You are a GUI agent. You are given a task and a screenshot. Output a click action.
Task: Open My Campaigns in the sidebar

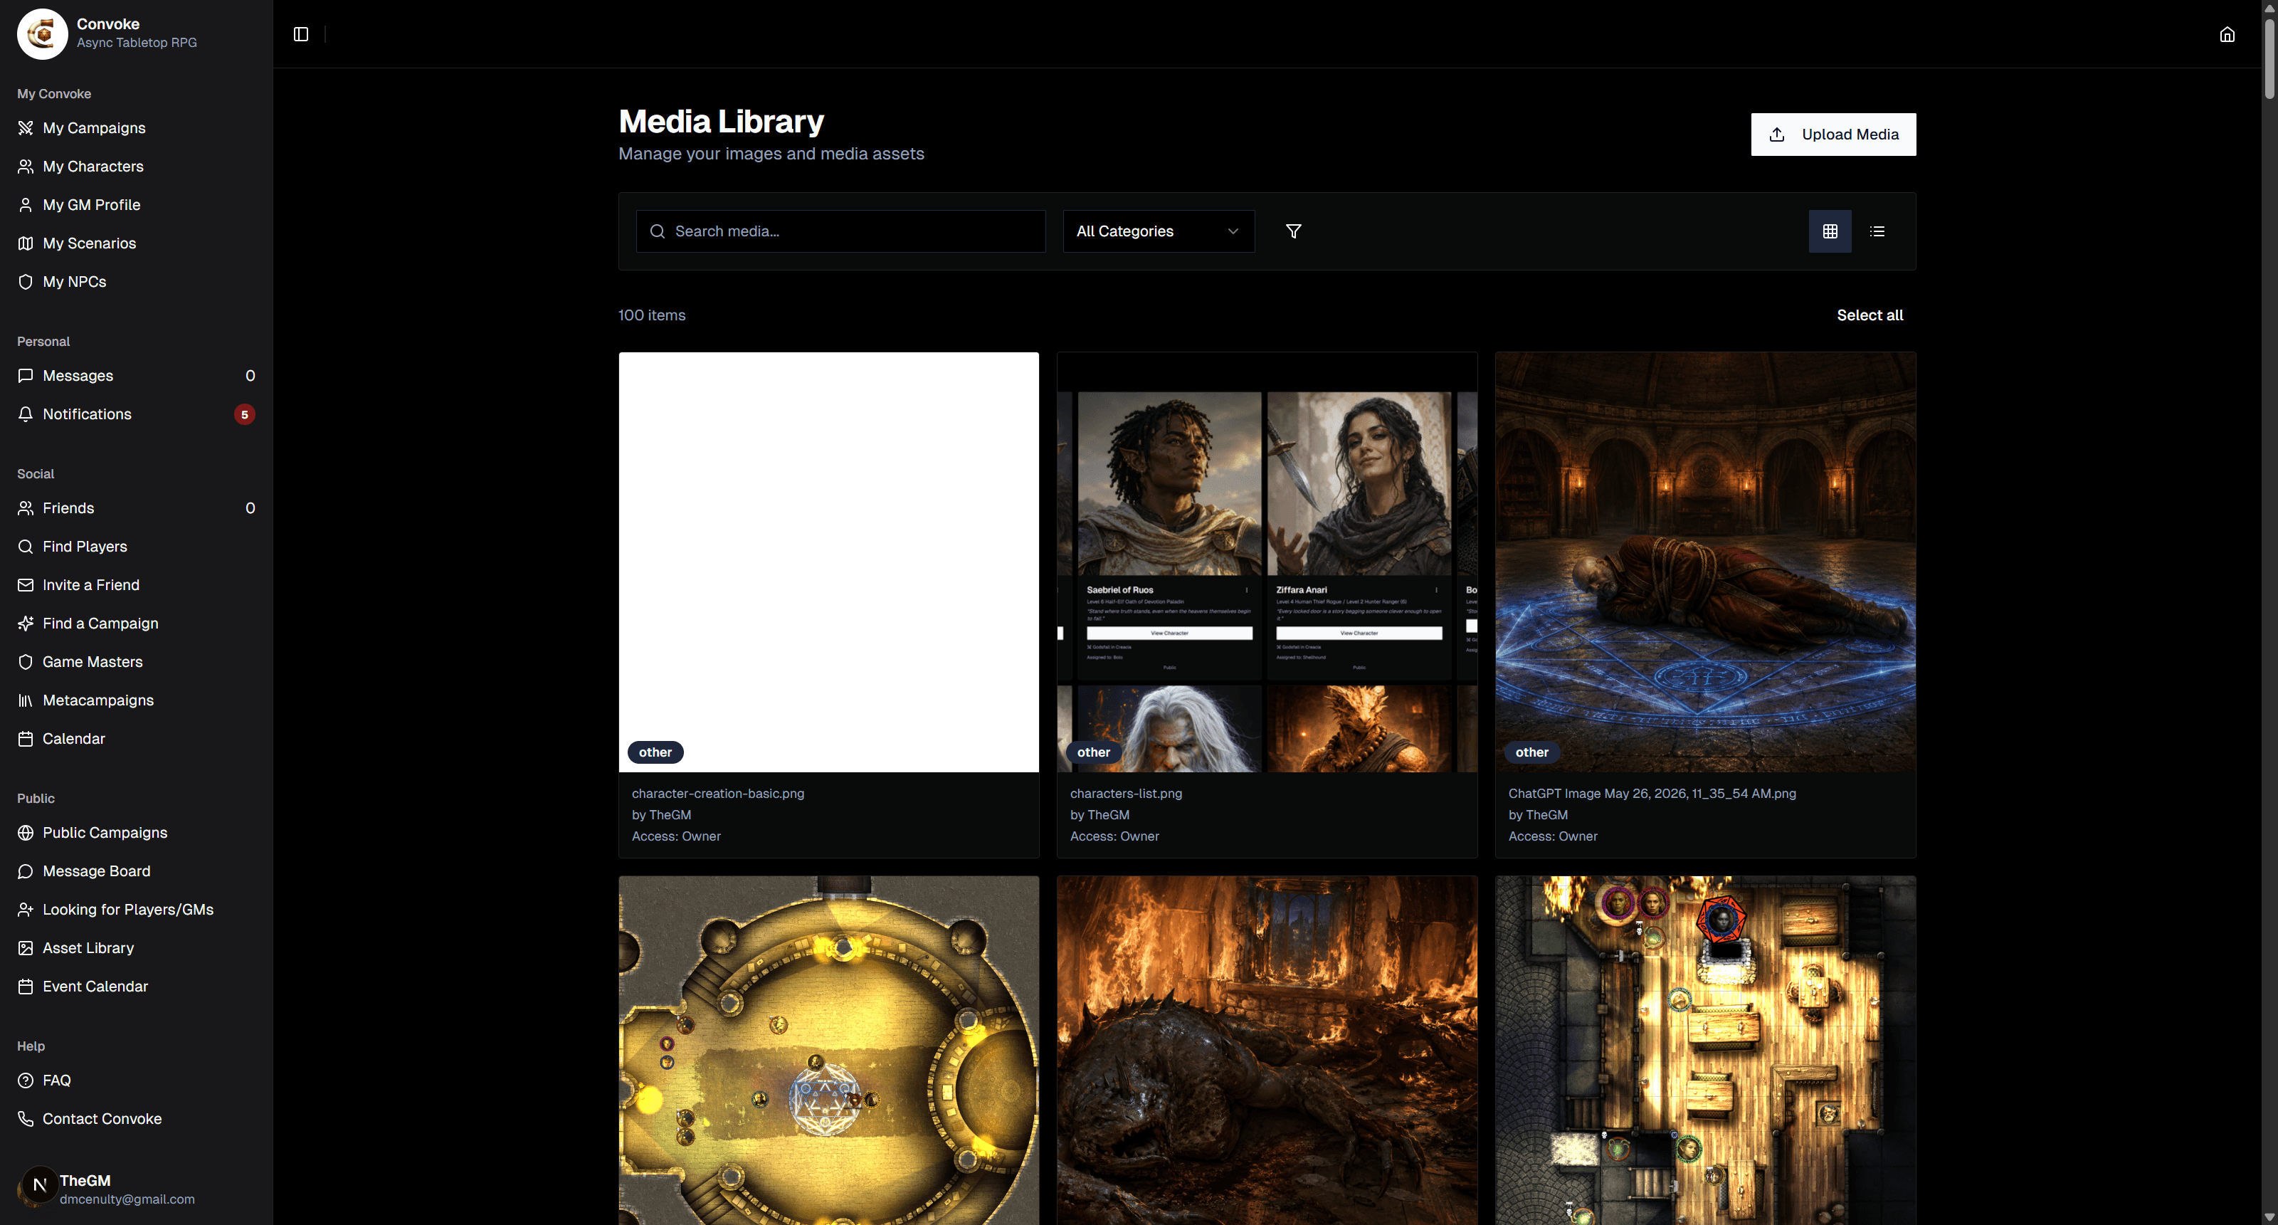click(136, 128)
